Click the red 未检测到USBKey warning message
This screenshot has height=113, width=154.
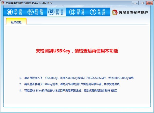[77, 51]
